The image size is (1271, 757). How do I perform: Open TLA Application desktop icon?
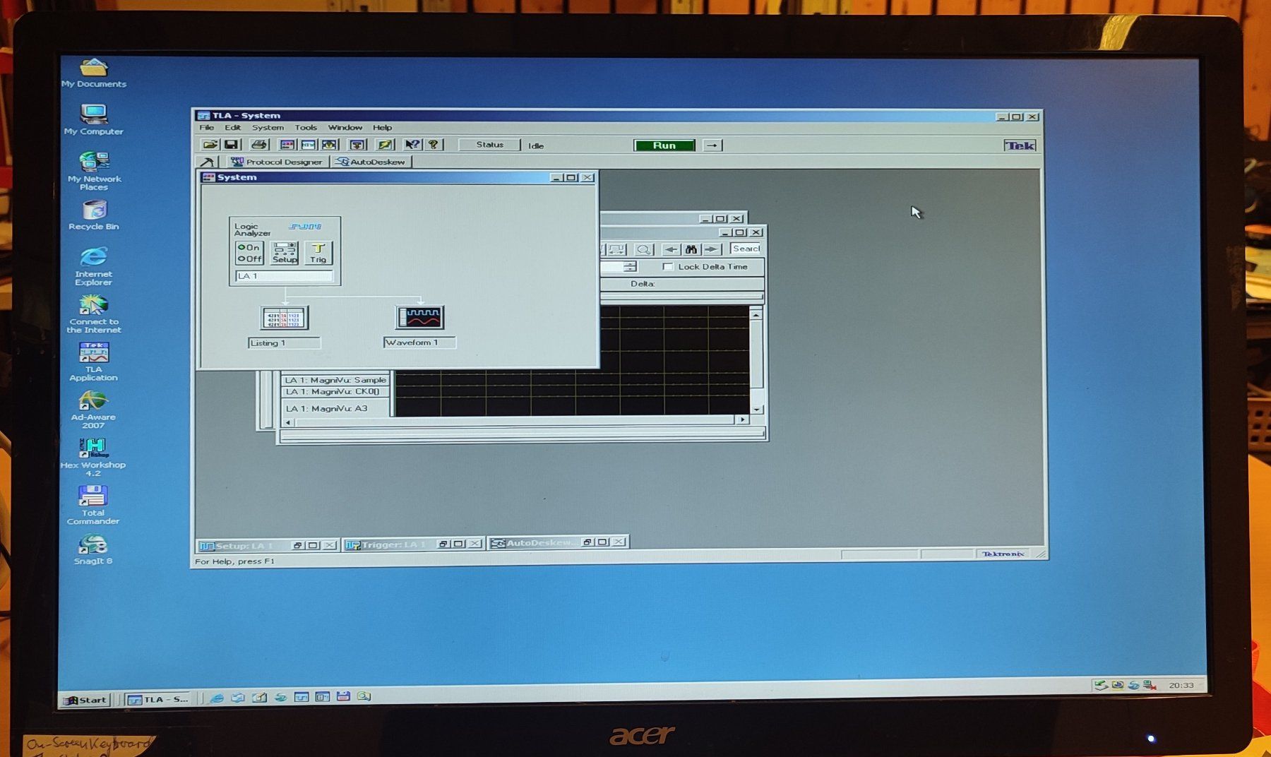[x=94, y=362]
